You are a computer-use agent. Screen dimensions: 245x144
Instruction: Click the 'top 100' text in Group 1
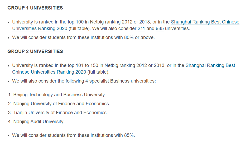(x=76, y=22)
